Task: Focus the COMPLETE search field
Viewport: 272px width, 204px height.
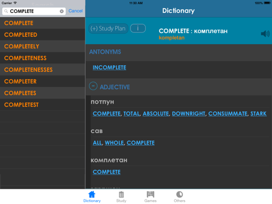Action: tap(34, 11)
